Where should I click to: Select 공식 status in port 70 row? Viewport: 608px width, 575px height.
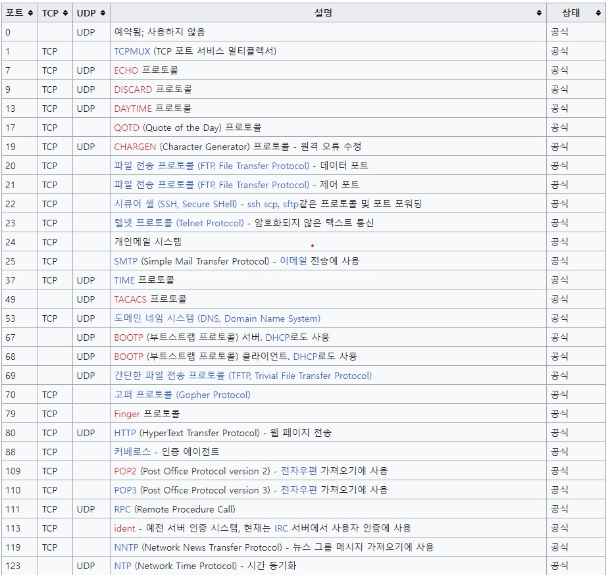click(559, 395)
